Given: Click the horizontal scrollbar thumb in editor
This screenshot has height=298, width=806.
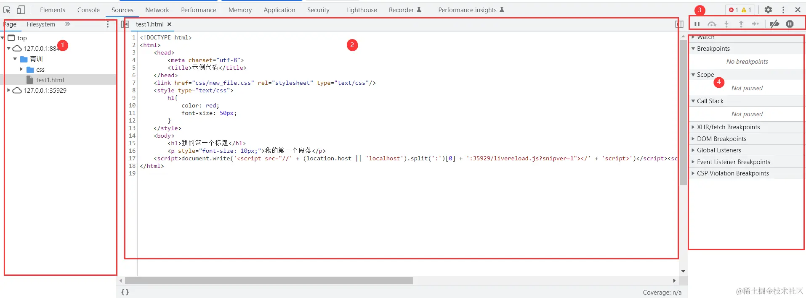Looking at the screenshot, I should tap(269, 280).
